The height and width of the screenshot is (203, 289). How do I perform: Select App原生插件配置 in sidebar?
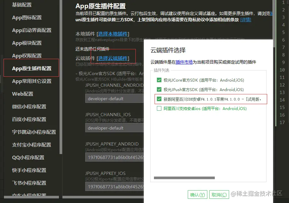click(x=32, y=69)
